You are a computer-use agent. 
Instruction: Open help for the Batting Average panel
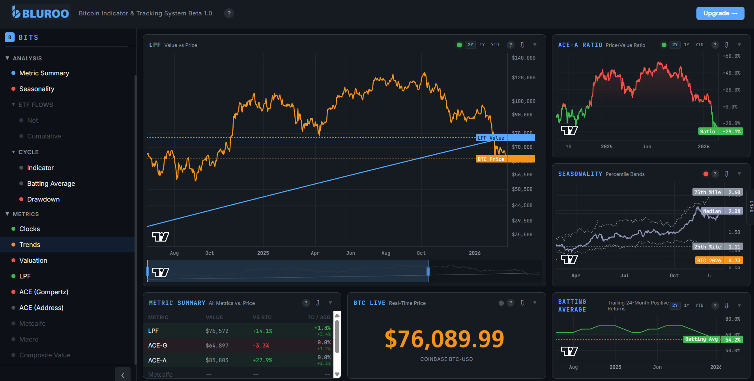(715, 305)
